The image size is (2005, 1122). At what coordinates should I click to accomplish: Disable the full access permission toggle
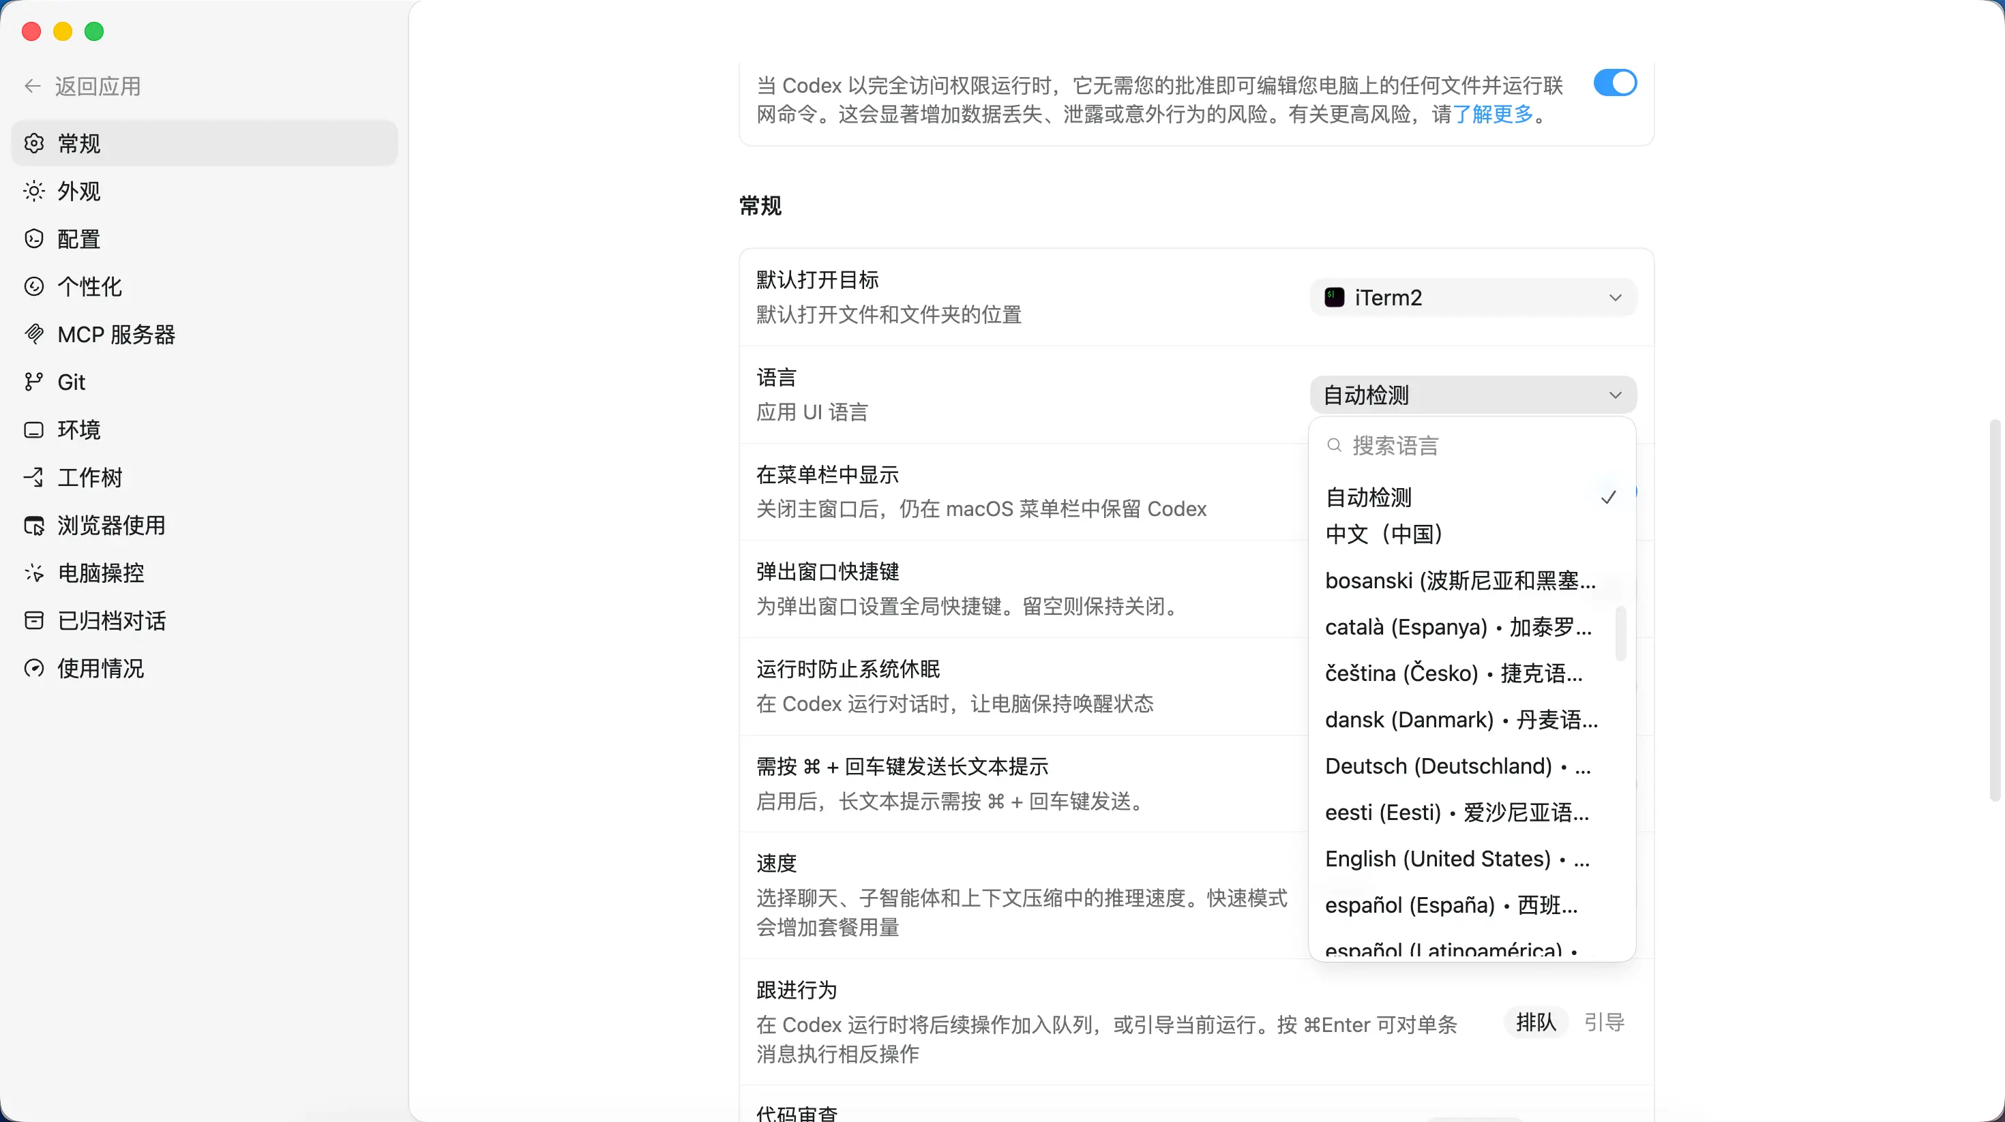tap(1614, 83)
